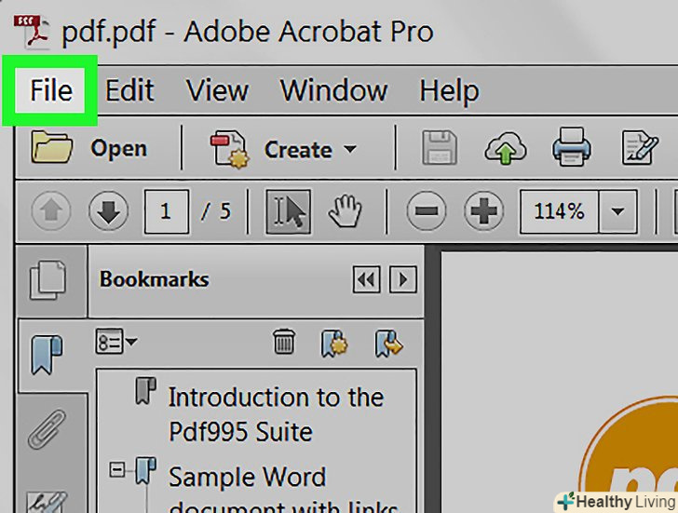
Task: Select the Sample Word document bookmark
Action: [x=283, y=488]
